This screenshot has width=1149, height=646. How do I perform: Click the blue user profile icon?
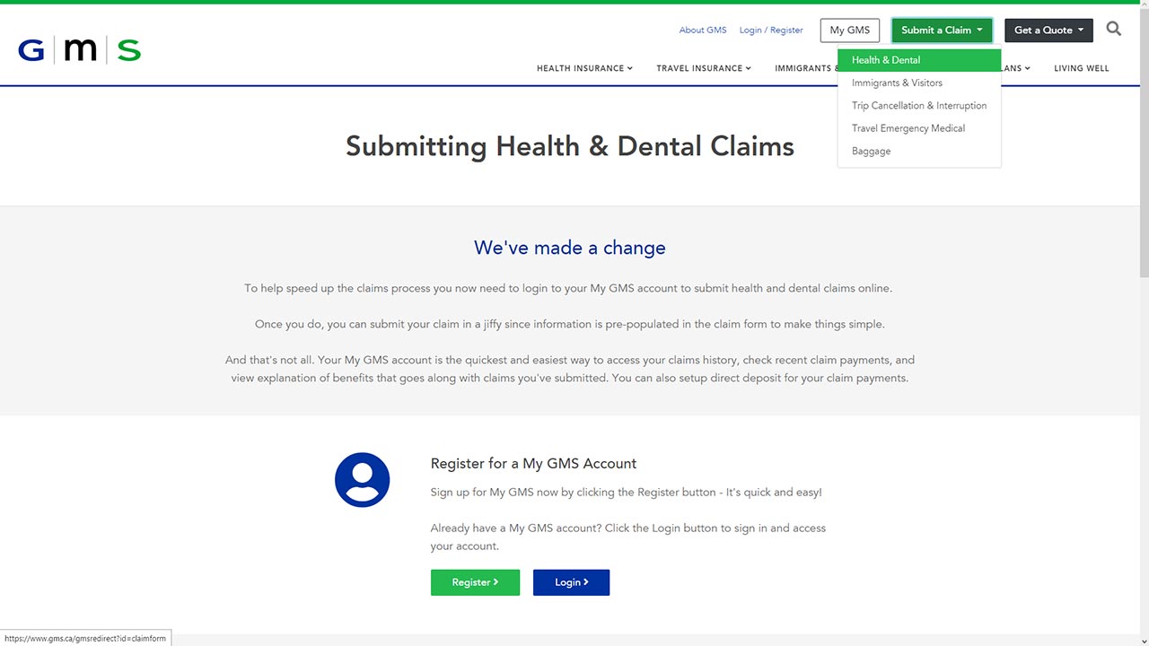[x=362, y=480]
